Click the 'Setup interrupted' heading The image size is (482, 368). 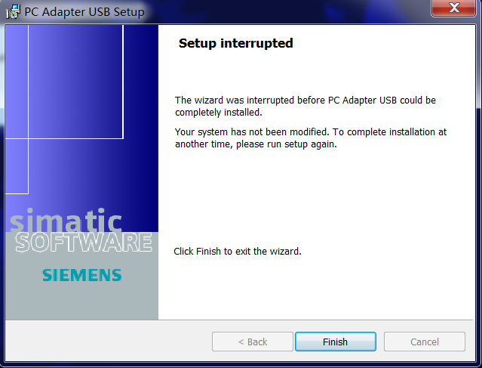tap(236, 43)
